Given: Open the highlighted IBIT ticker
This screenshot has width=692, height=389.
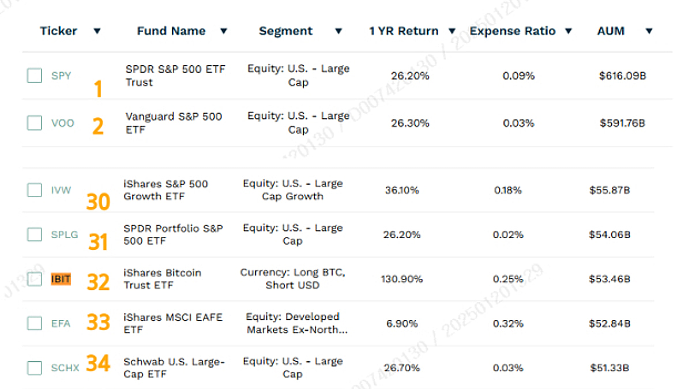Looking at the screenshot, I should 61,279.
